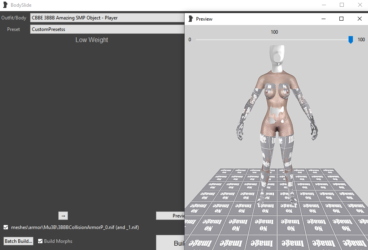Screen dimensions: 368x250
Task: Click the Preview window app icon
Action: [x=191, y=19]
